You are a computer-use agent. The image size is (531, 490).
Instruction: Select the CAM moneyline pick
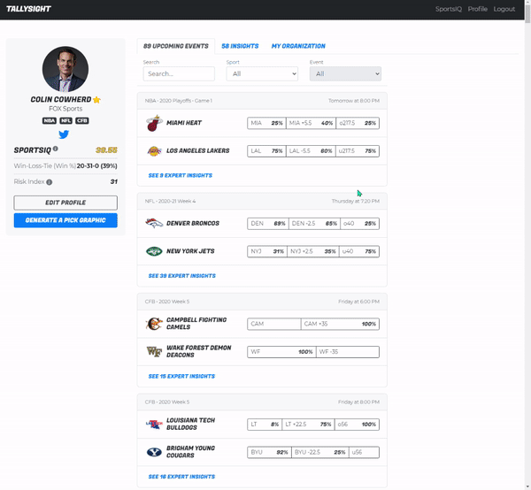click(274, 324)
